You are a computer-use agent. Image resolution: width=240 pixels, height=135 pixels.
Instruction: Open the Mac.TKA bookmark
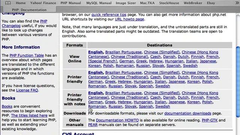(x=147, y=3)
